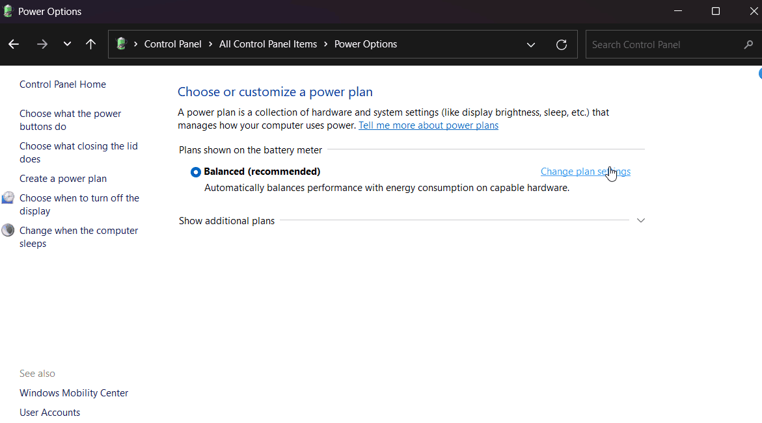
Task: Expand chevron after All Control Panel Items
Action: click(x=325, y=44)
